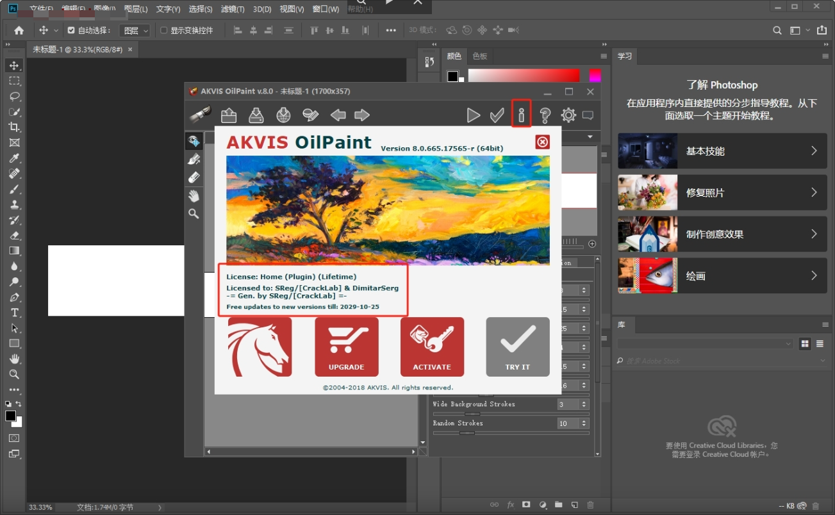Open the 滤镜(T) menu

point(233,9)
